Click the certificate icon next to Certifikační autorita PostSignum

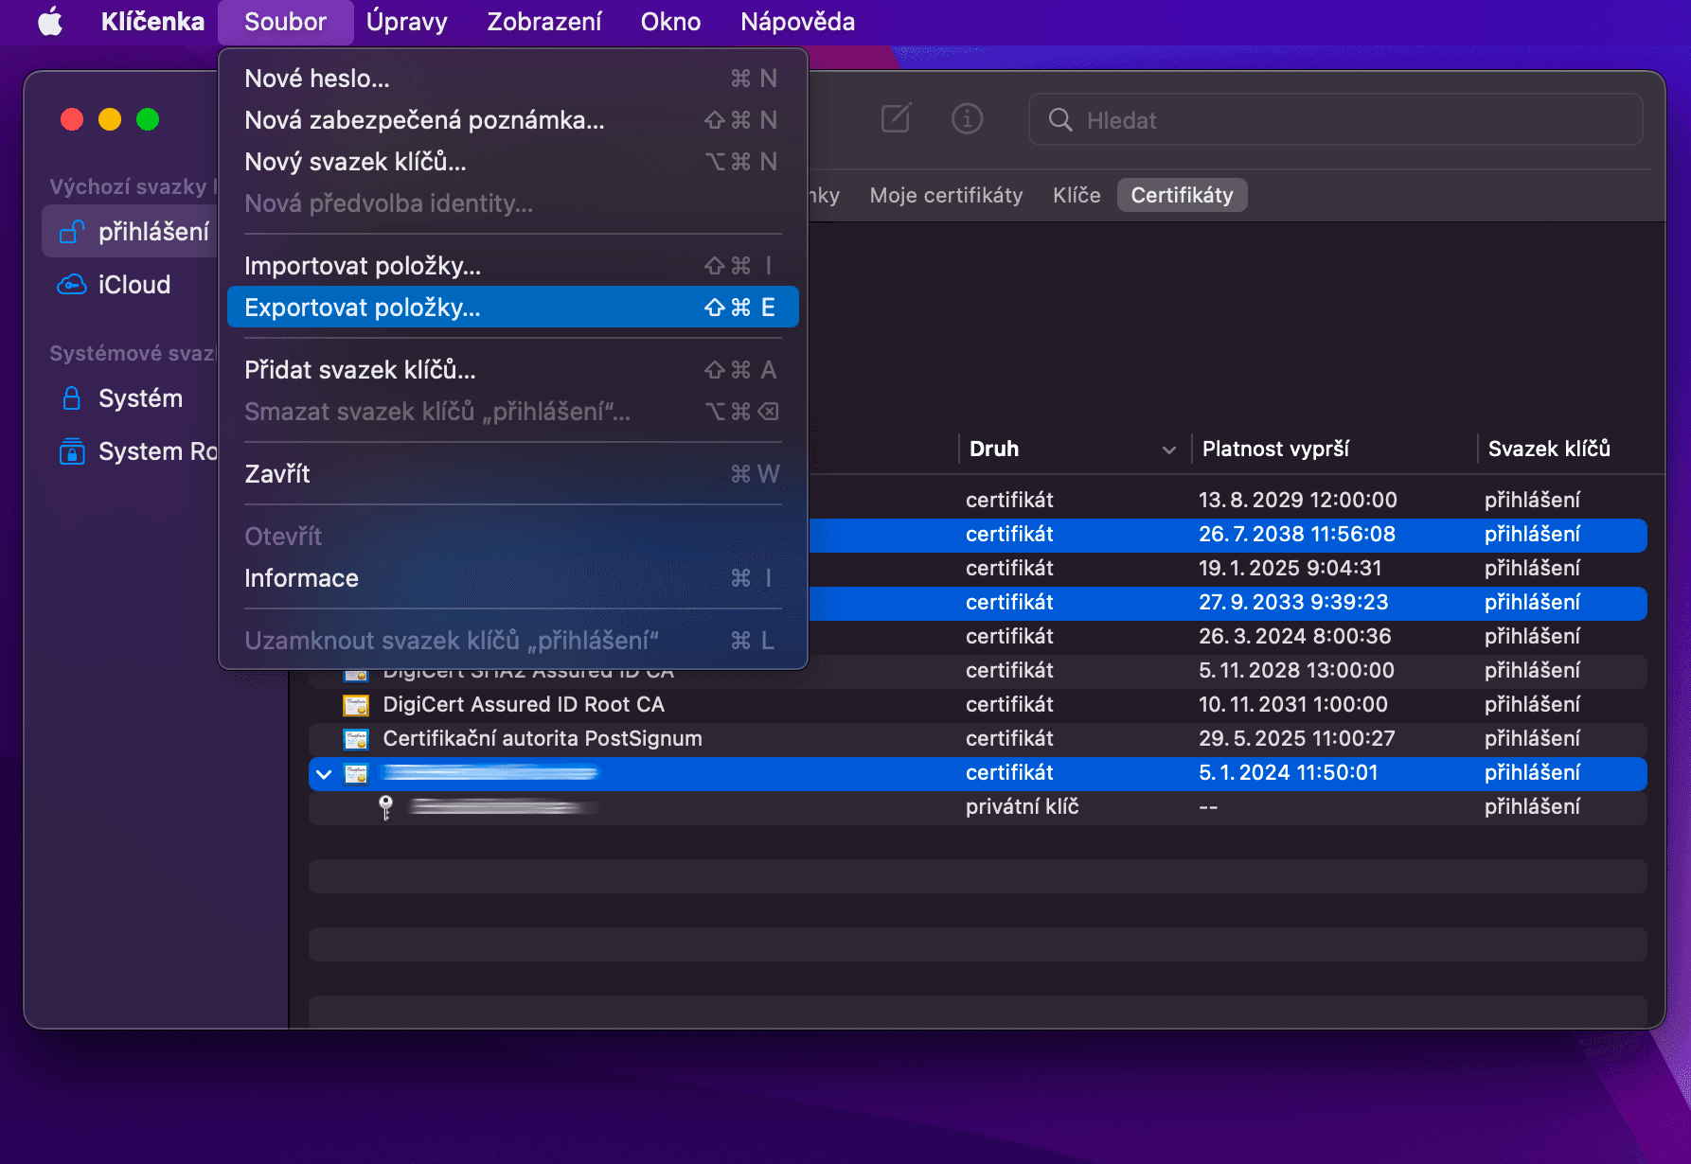click(x=355, y=738)
